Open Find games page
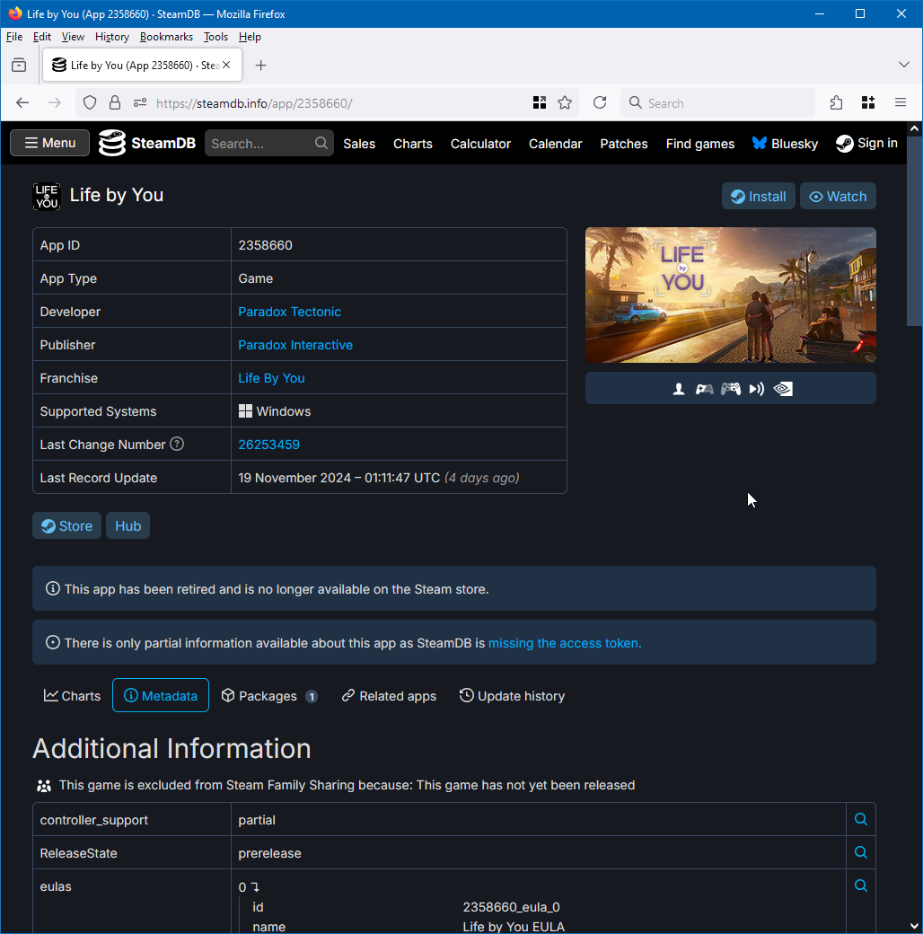The image size is (923, 934). pyautogui.click(x=699, y=144)
